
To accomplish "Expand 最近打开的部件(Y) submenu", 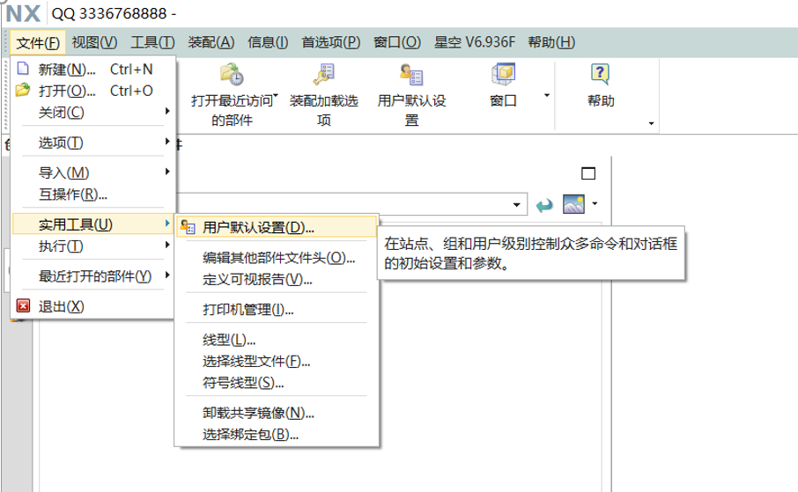I will [95, 276].
